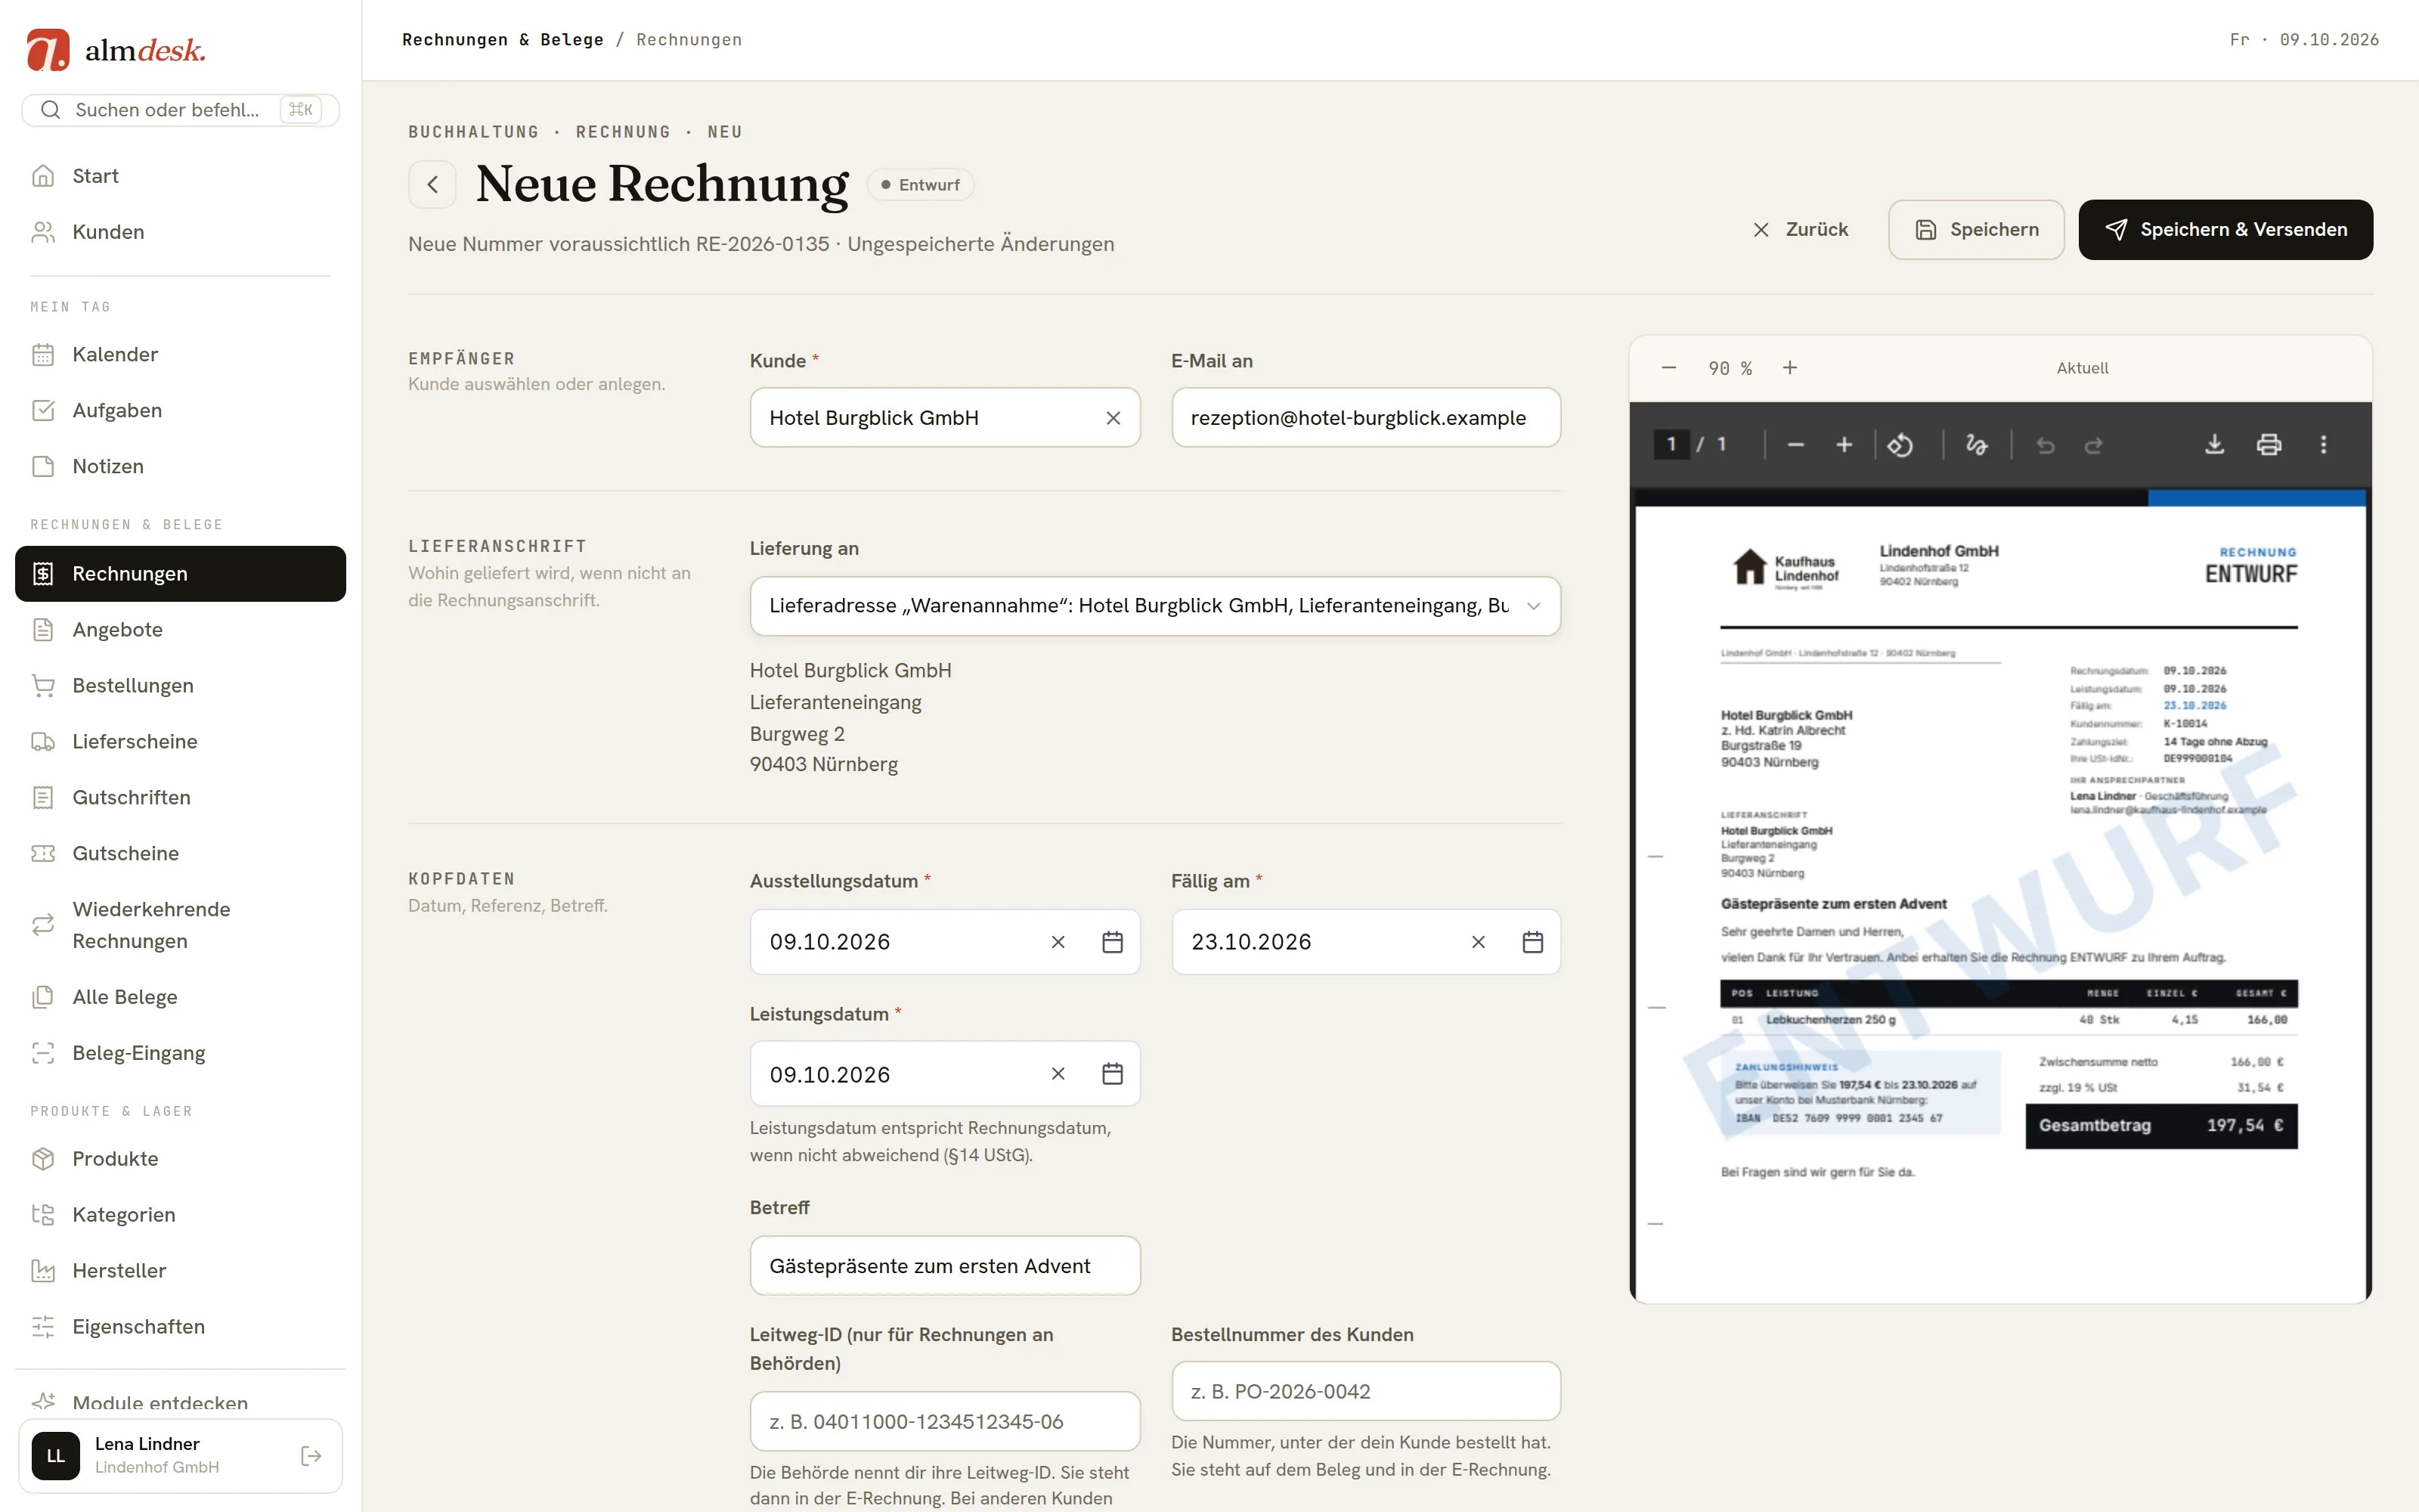2419x1512 pixels.
Task: Click the Betreff input field
Action: [945, 1266]
